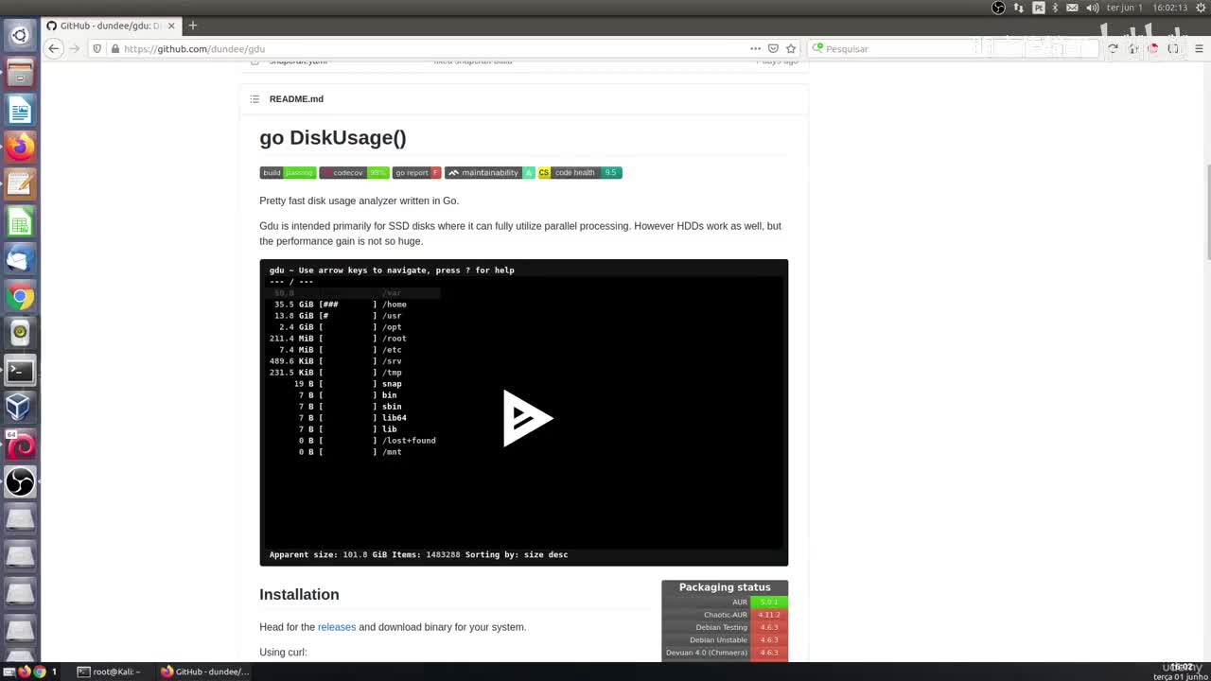
Task: Play the gdu asciinema demo
Action: (527, 417)
